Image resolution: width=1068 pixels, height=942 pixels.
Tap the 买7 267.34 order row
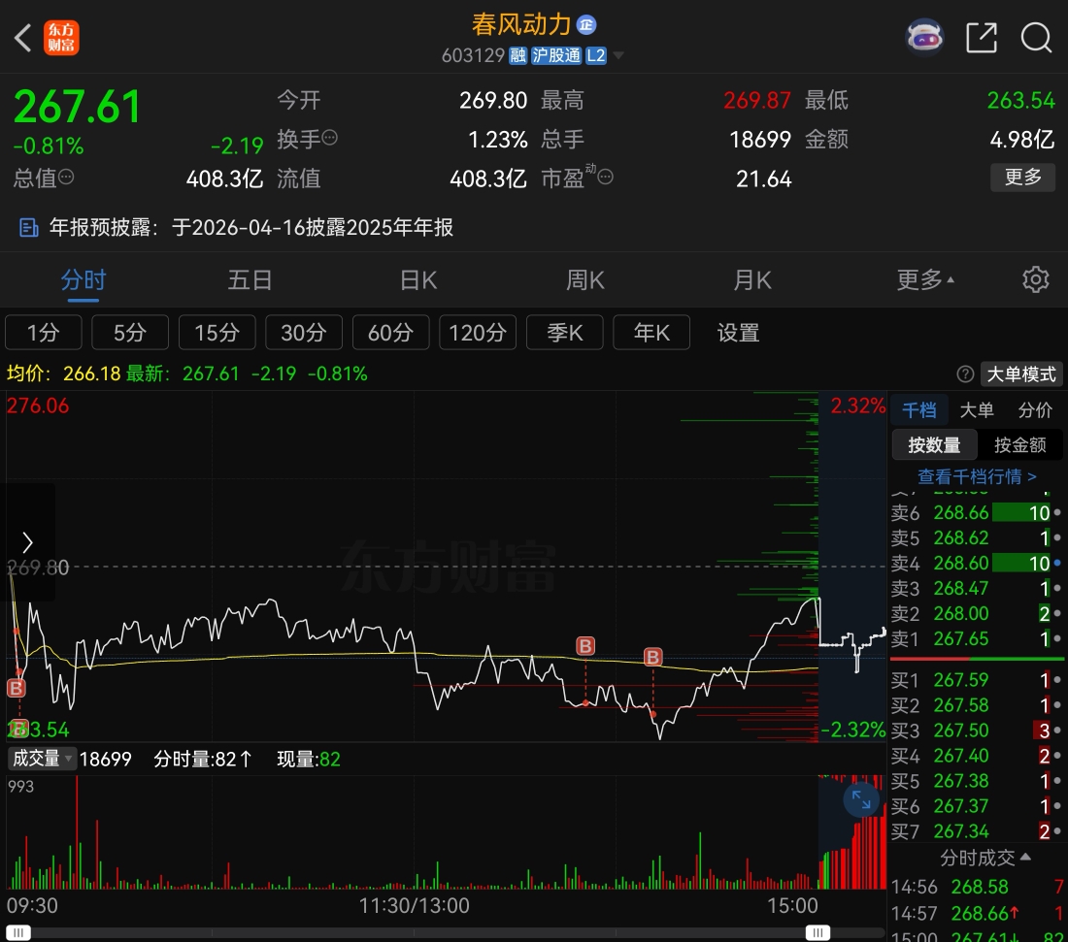[x=977, y=831]
